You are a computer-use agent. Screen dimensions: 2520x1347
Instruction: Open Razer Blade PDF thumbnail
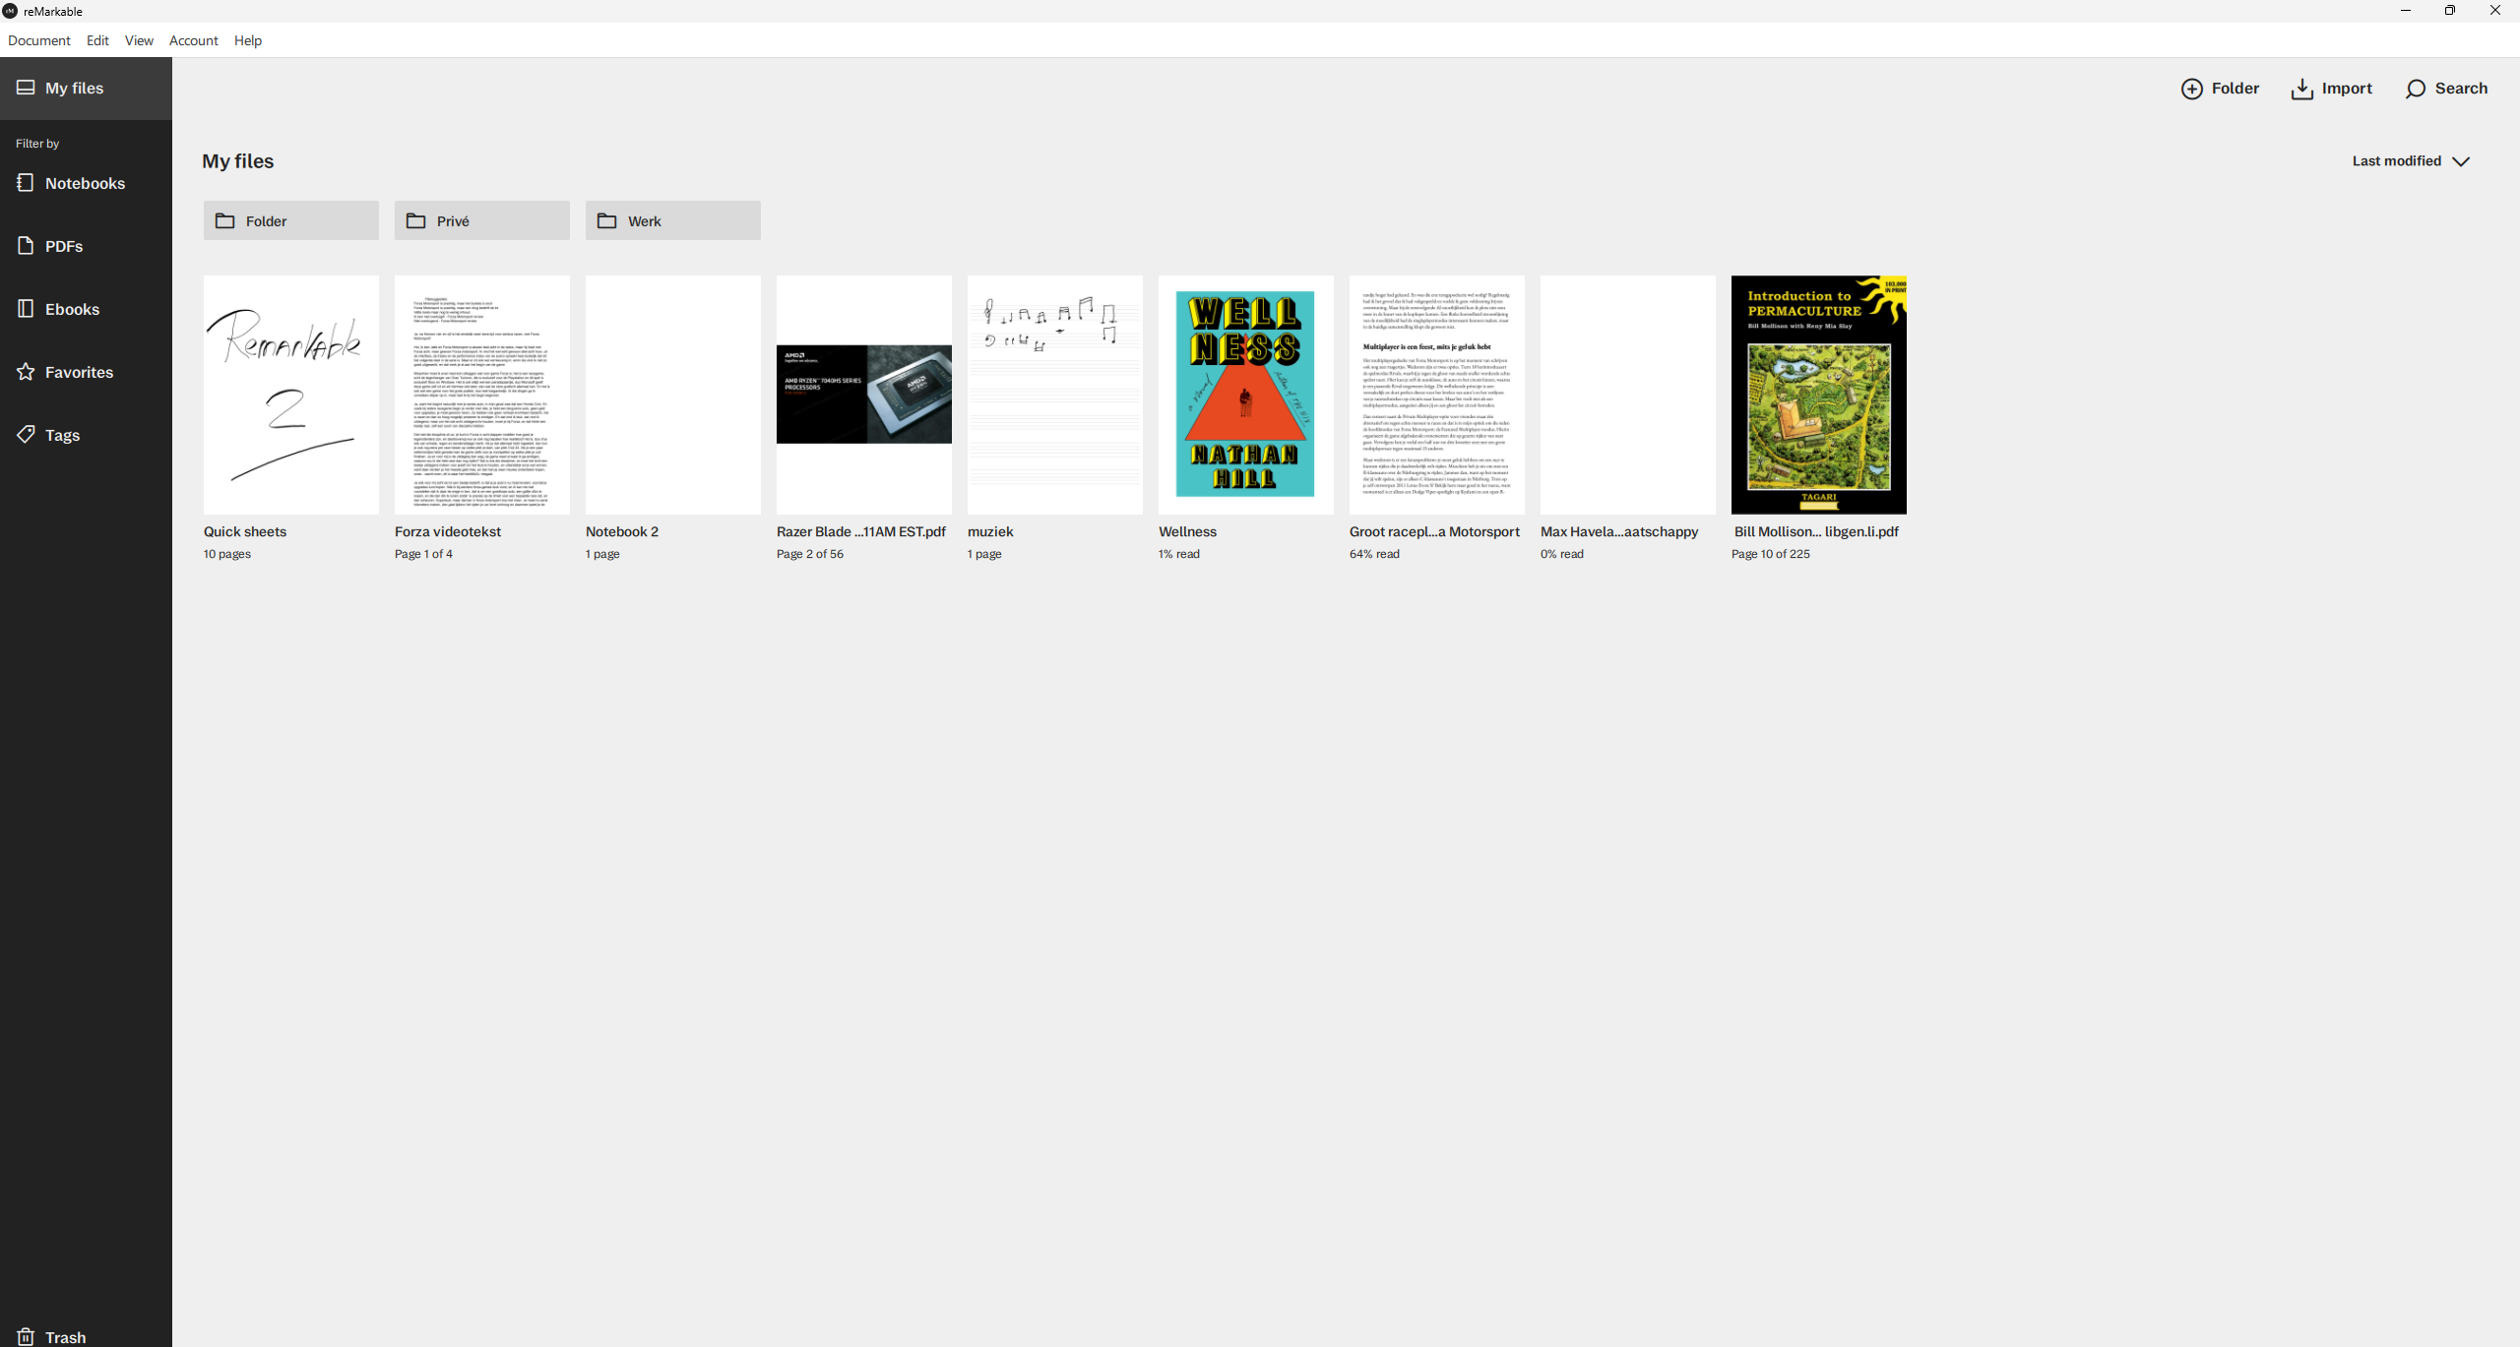864,395
